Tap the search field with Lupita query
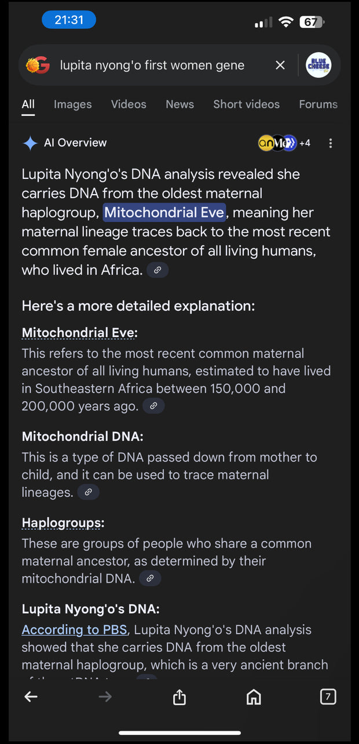The height and width of the screenshot is (744, 359). (x=152, y=65)
